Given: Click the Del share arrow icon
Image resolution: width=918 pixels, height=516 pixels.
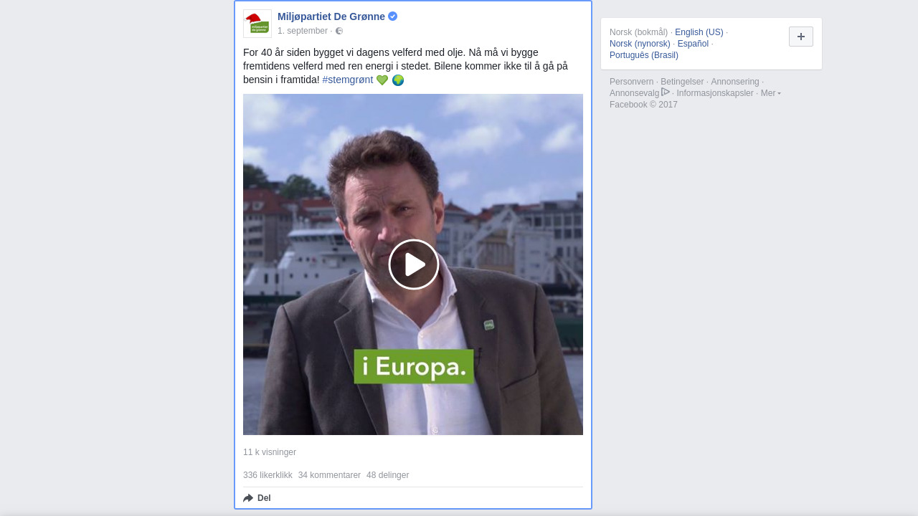Looking at the screenshot, I should click(248, 498).
